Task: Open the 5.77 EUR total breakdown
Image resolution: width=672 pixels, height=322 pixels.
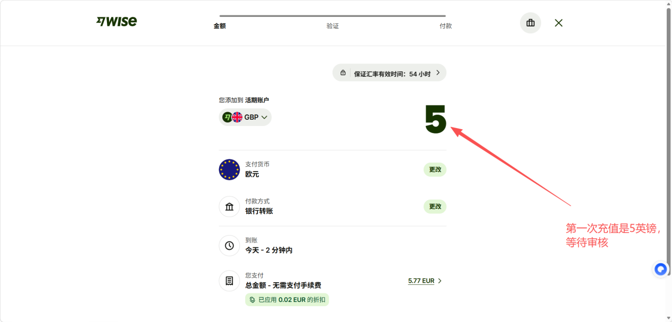Action: [x=421, y=281]
